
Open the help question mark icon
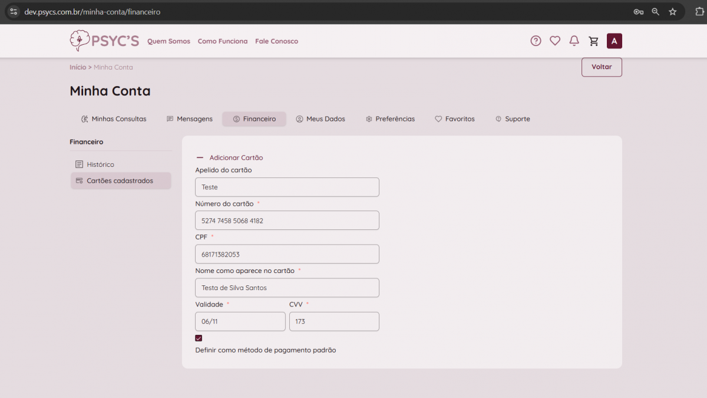coord(536,41)
